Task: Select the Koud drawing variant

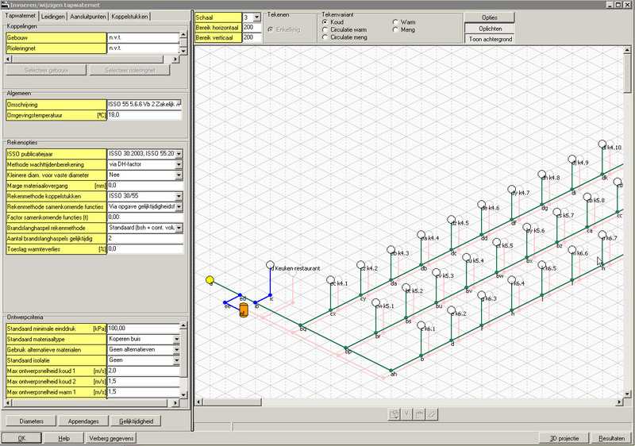Action: tap(325, 22)
